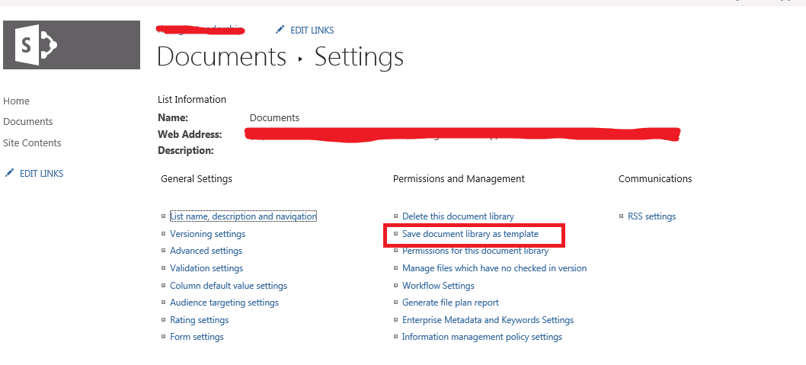Image resolution: width=806 pixels, height=365 pixels.
Task: Open Audience targeting settings
Action: pyautogui.click(x=224, y=303)
